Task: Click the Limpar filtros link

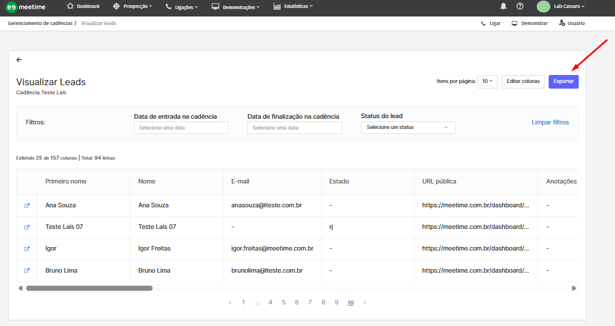Action: [x=550, y=122]
